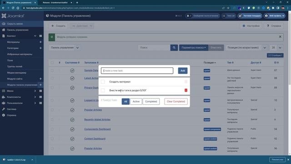Open Группы полей in sidebar
291x164 pixels.
coord(15,67)
